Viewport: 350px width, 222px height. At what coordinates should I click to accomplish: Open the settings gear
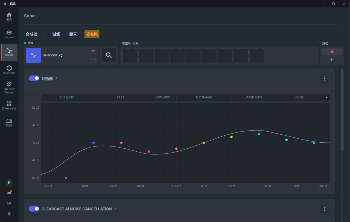coord(9,214)
